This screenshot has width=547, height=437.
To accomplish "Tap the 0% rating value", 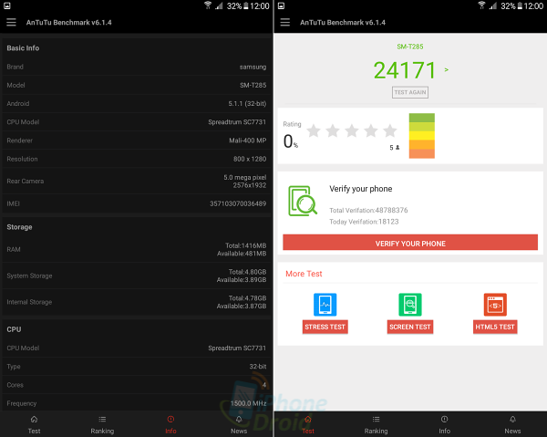I will tap(291, 141).
